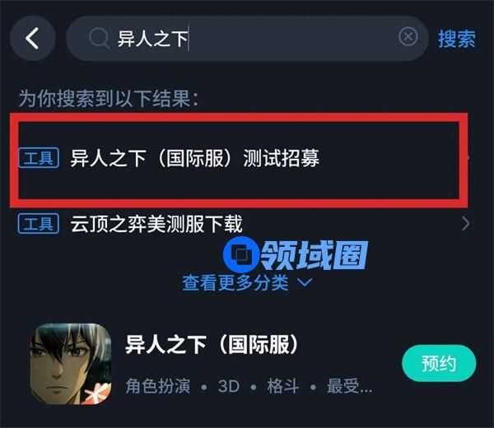This screenshot has width=494, height=428.
Task: Click the 工具 tag beside 云顶之弈 result
Action: pyautogui.click(x=39, y=224)
